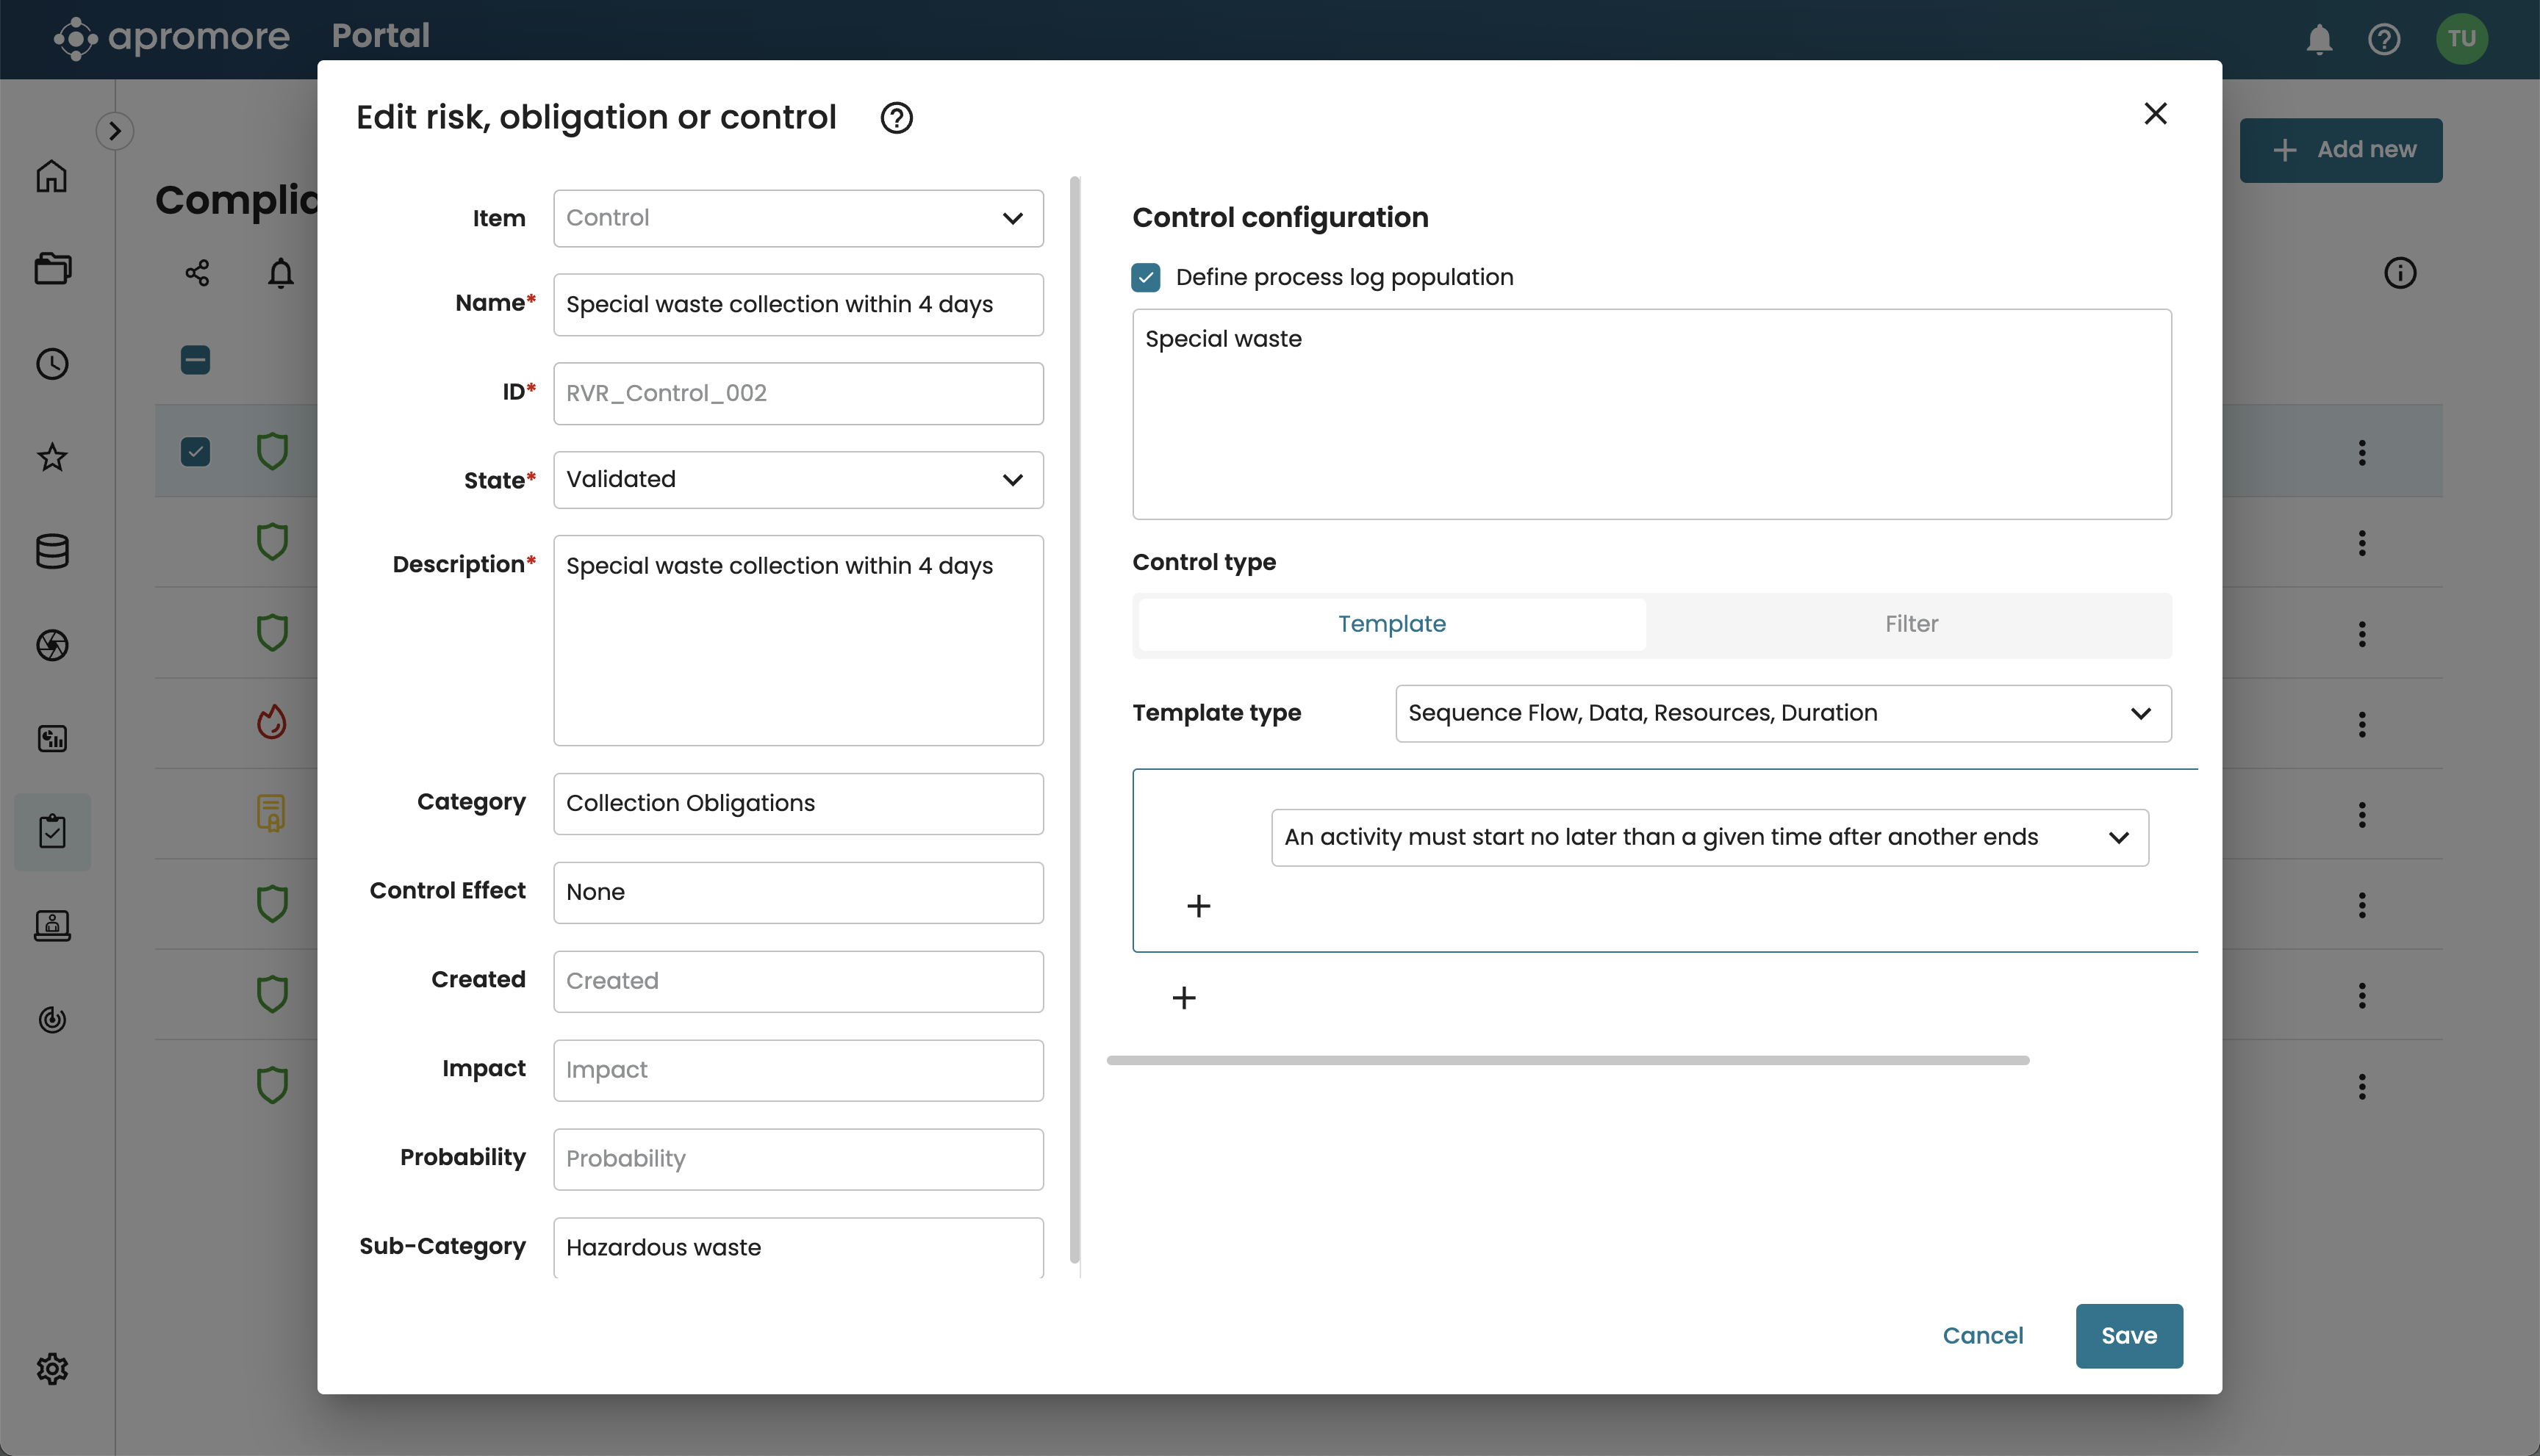Viewport: 2540px width, 1456px height.
Task: Click the vertical scrollbar of form panel
Action: coord(1075,720)
